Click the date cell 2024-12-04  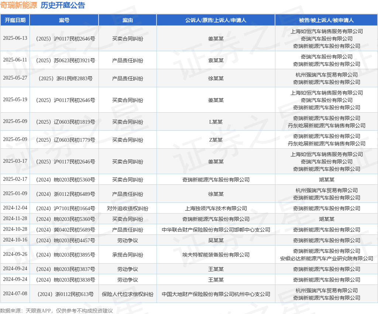tap(15, 208)
